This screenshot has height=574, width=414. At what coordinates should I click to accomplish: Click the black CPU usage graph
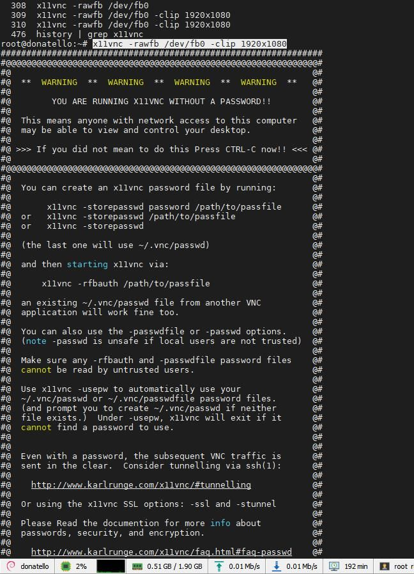coord(111,566)
